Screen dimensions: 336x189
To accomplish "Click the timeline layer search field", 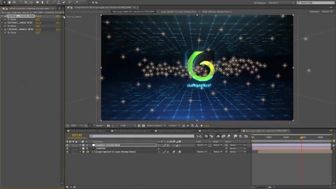I will pos(142,136).
